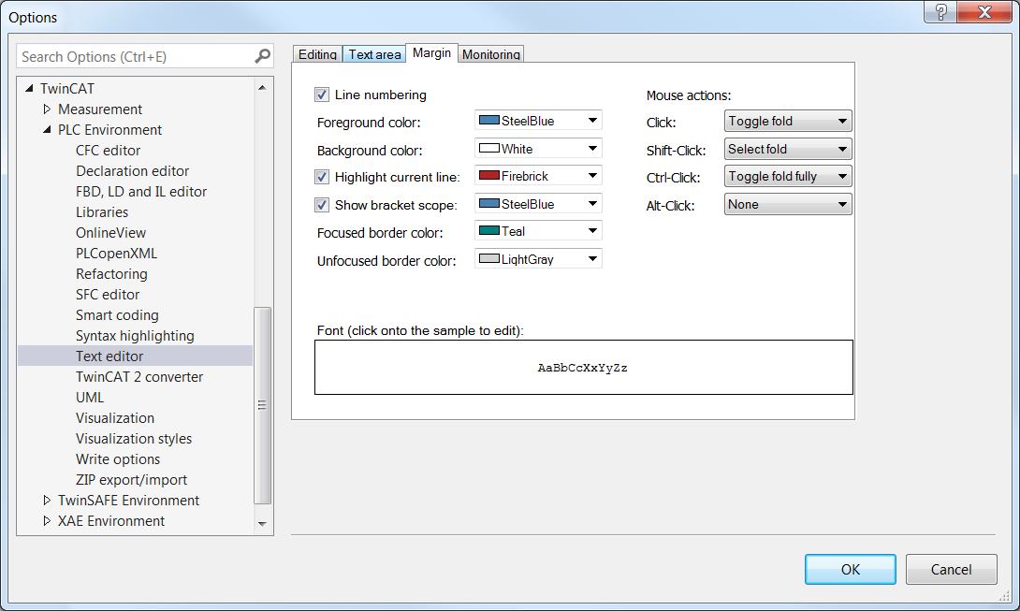Select PLCopenXML in the tree
This screenshot has height=611, width=1020.
point(116,254)
